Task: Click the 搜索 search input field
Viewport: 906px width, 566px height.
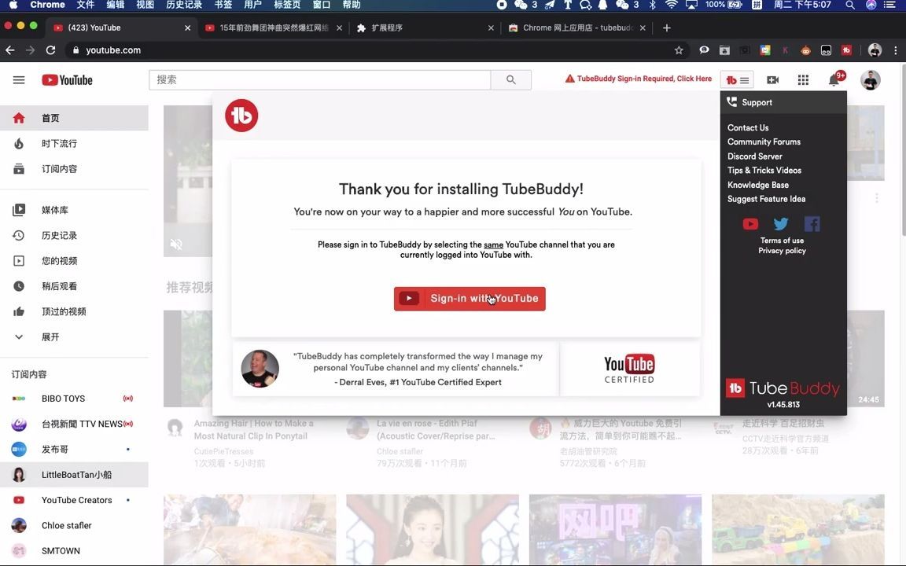Action: tap(320, 79)
